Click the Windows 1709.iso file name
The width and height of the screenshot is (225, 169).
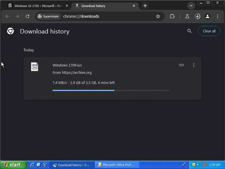[x=67, y=65]
